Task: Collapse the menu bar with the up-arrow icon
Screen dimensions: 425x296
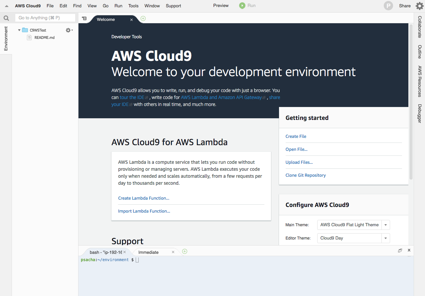Action: pos(7,6)
